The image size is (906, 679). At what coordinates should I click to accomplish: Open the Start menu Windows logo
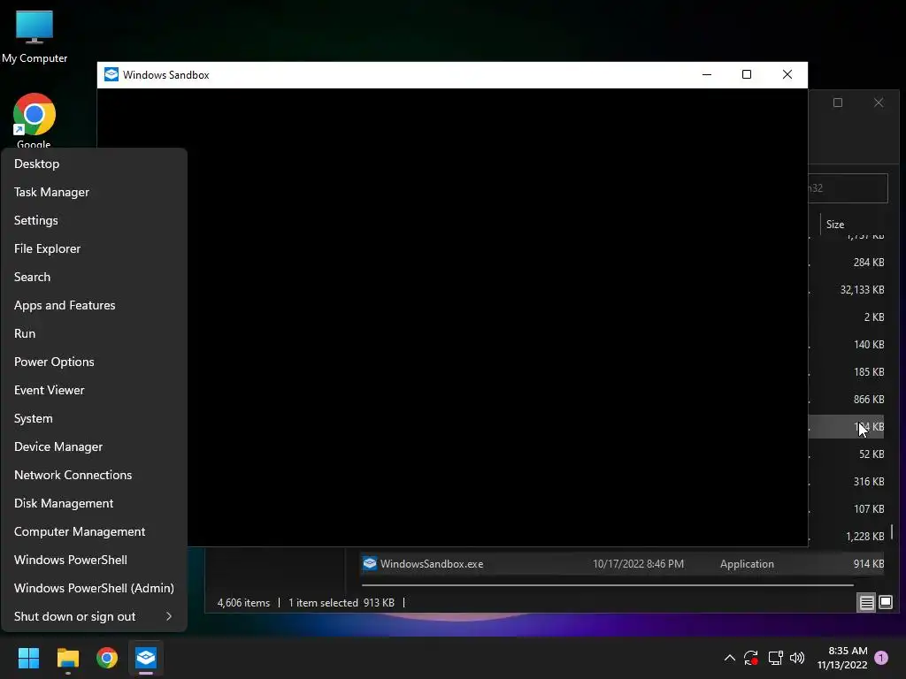28,658
